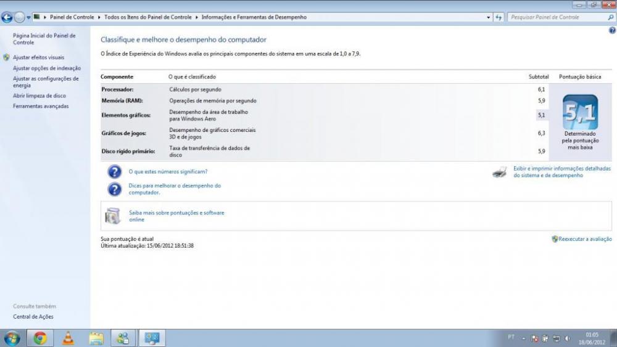Expand the address bar history dropdown
This screenshot has height=347, width=617.
coord(489,17)
